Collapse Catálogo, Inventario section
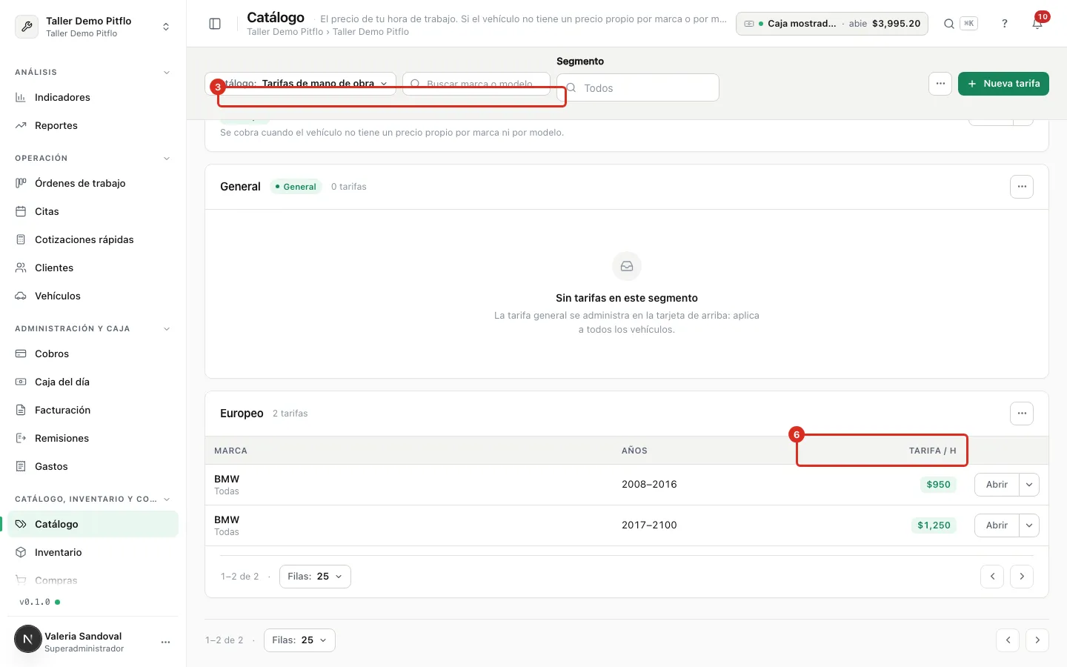The width and height of the screenshot is (1067, 667). [x=167, y=500]
